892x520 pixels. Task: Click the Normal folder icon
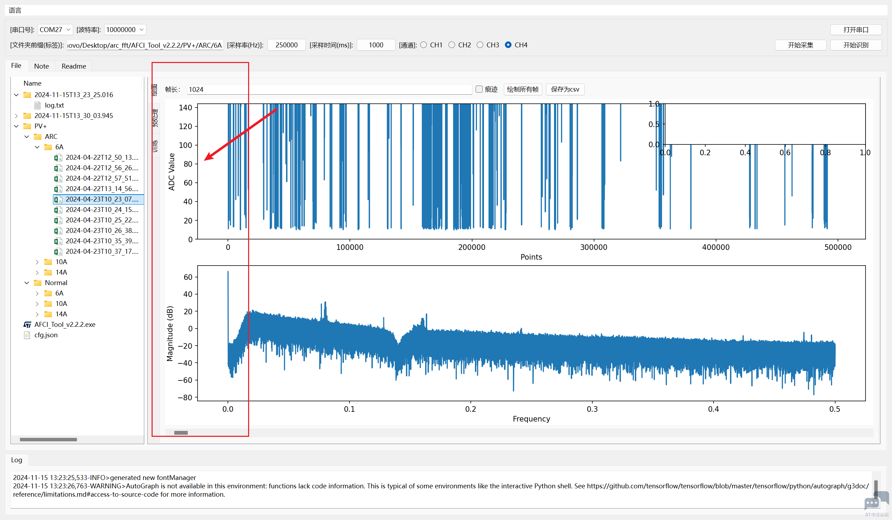click(x=38, y=283)
